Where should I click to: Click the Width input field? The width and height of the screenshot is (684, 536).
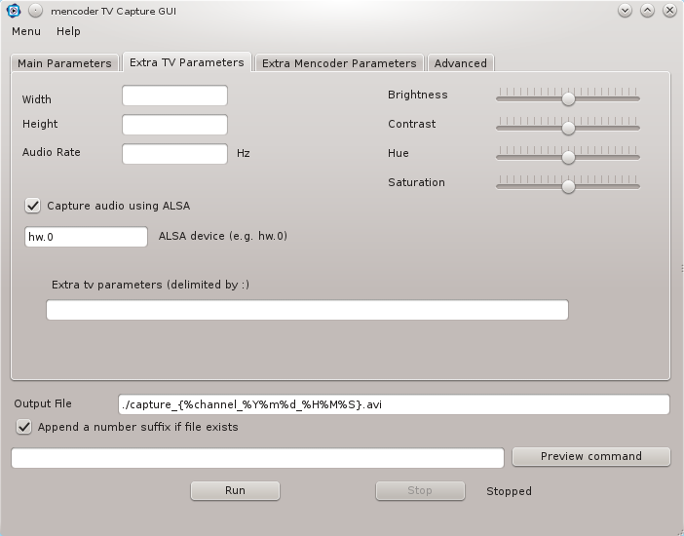tap(174, 96)
